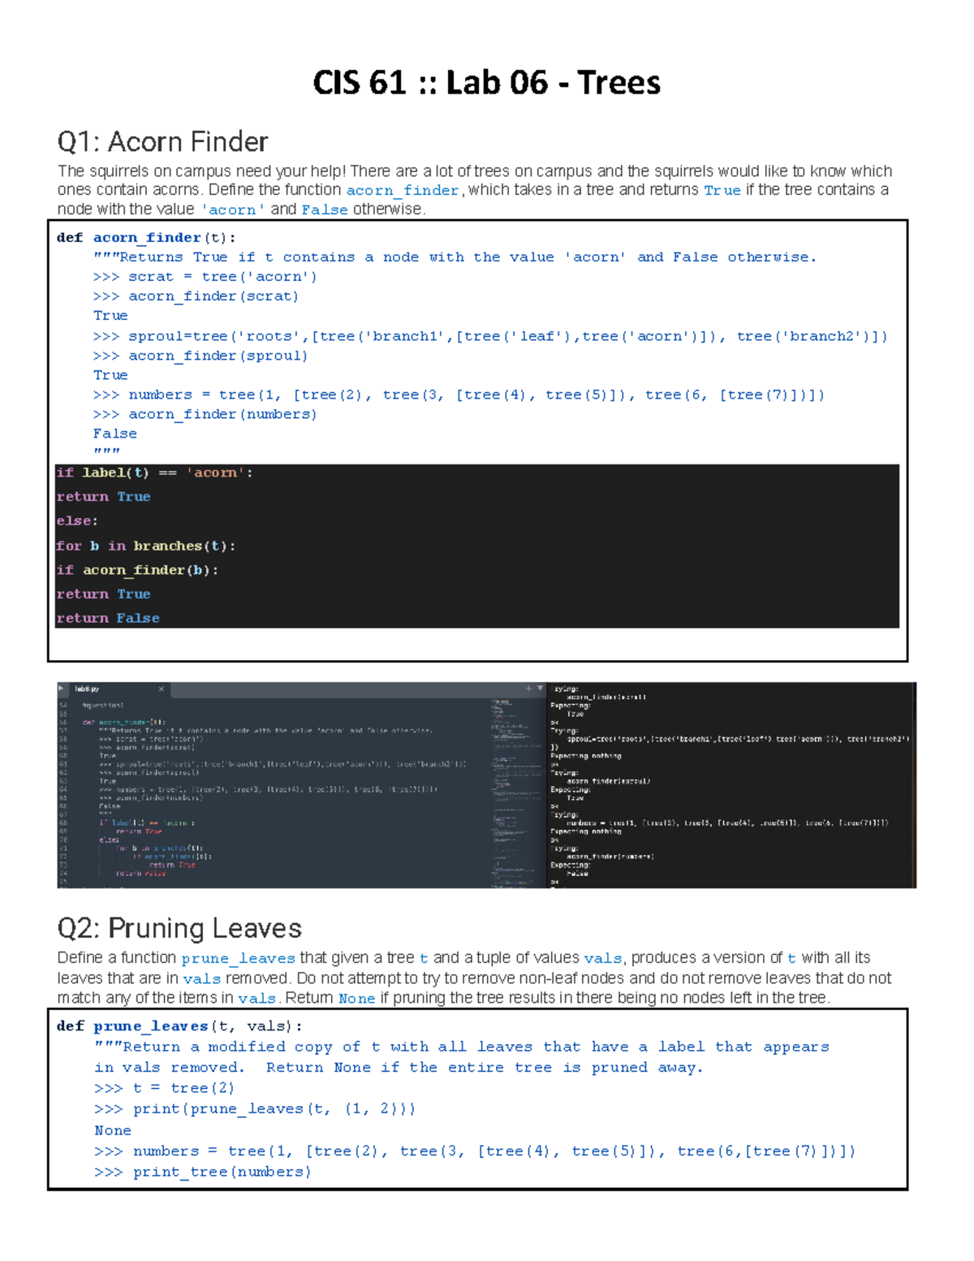
Task: Click the plus icon to add new tab
Action: (x=528, y=689)
